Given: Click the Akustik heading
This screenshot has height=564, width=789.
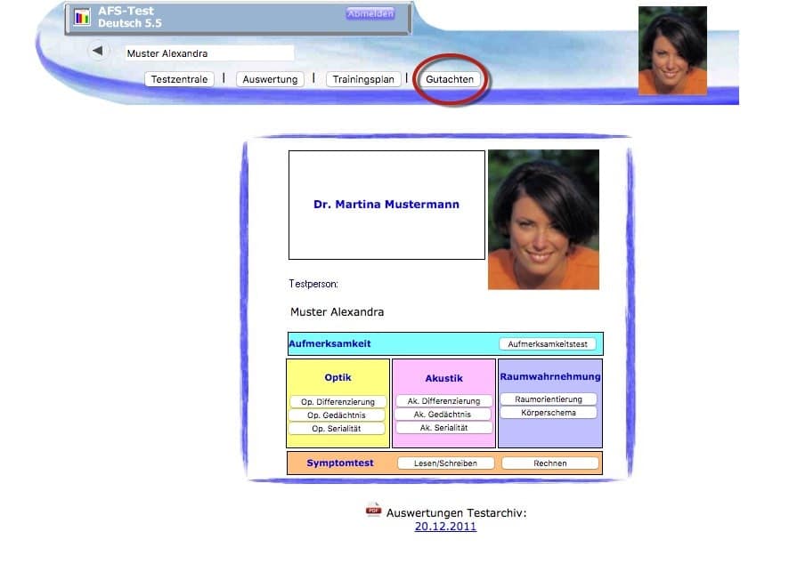Looking at the screenshot, I should [443, 378].
